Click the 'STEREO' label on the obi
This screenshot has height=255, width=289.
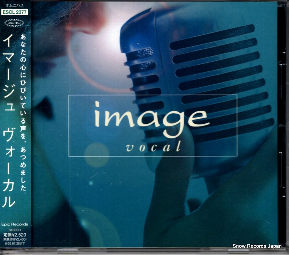(15, 230)
